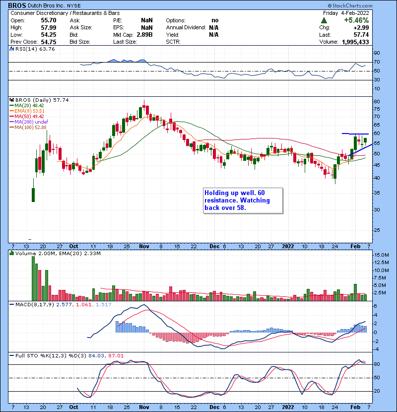Click the StockCharts.com copyright label
The height and width of the screenshot is (412, 397).
point(350,5)
